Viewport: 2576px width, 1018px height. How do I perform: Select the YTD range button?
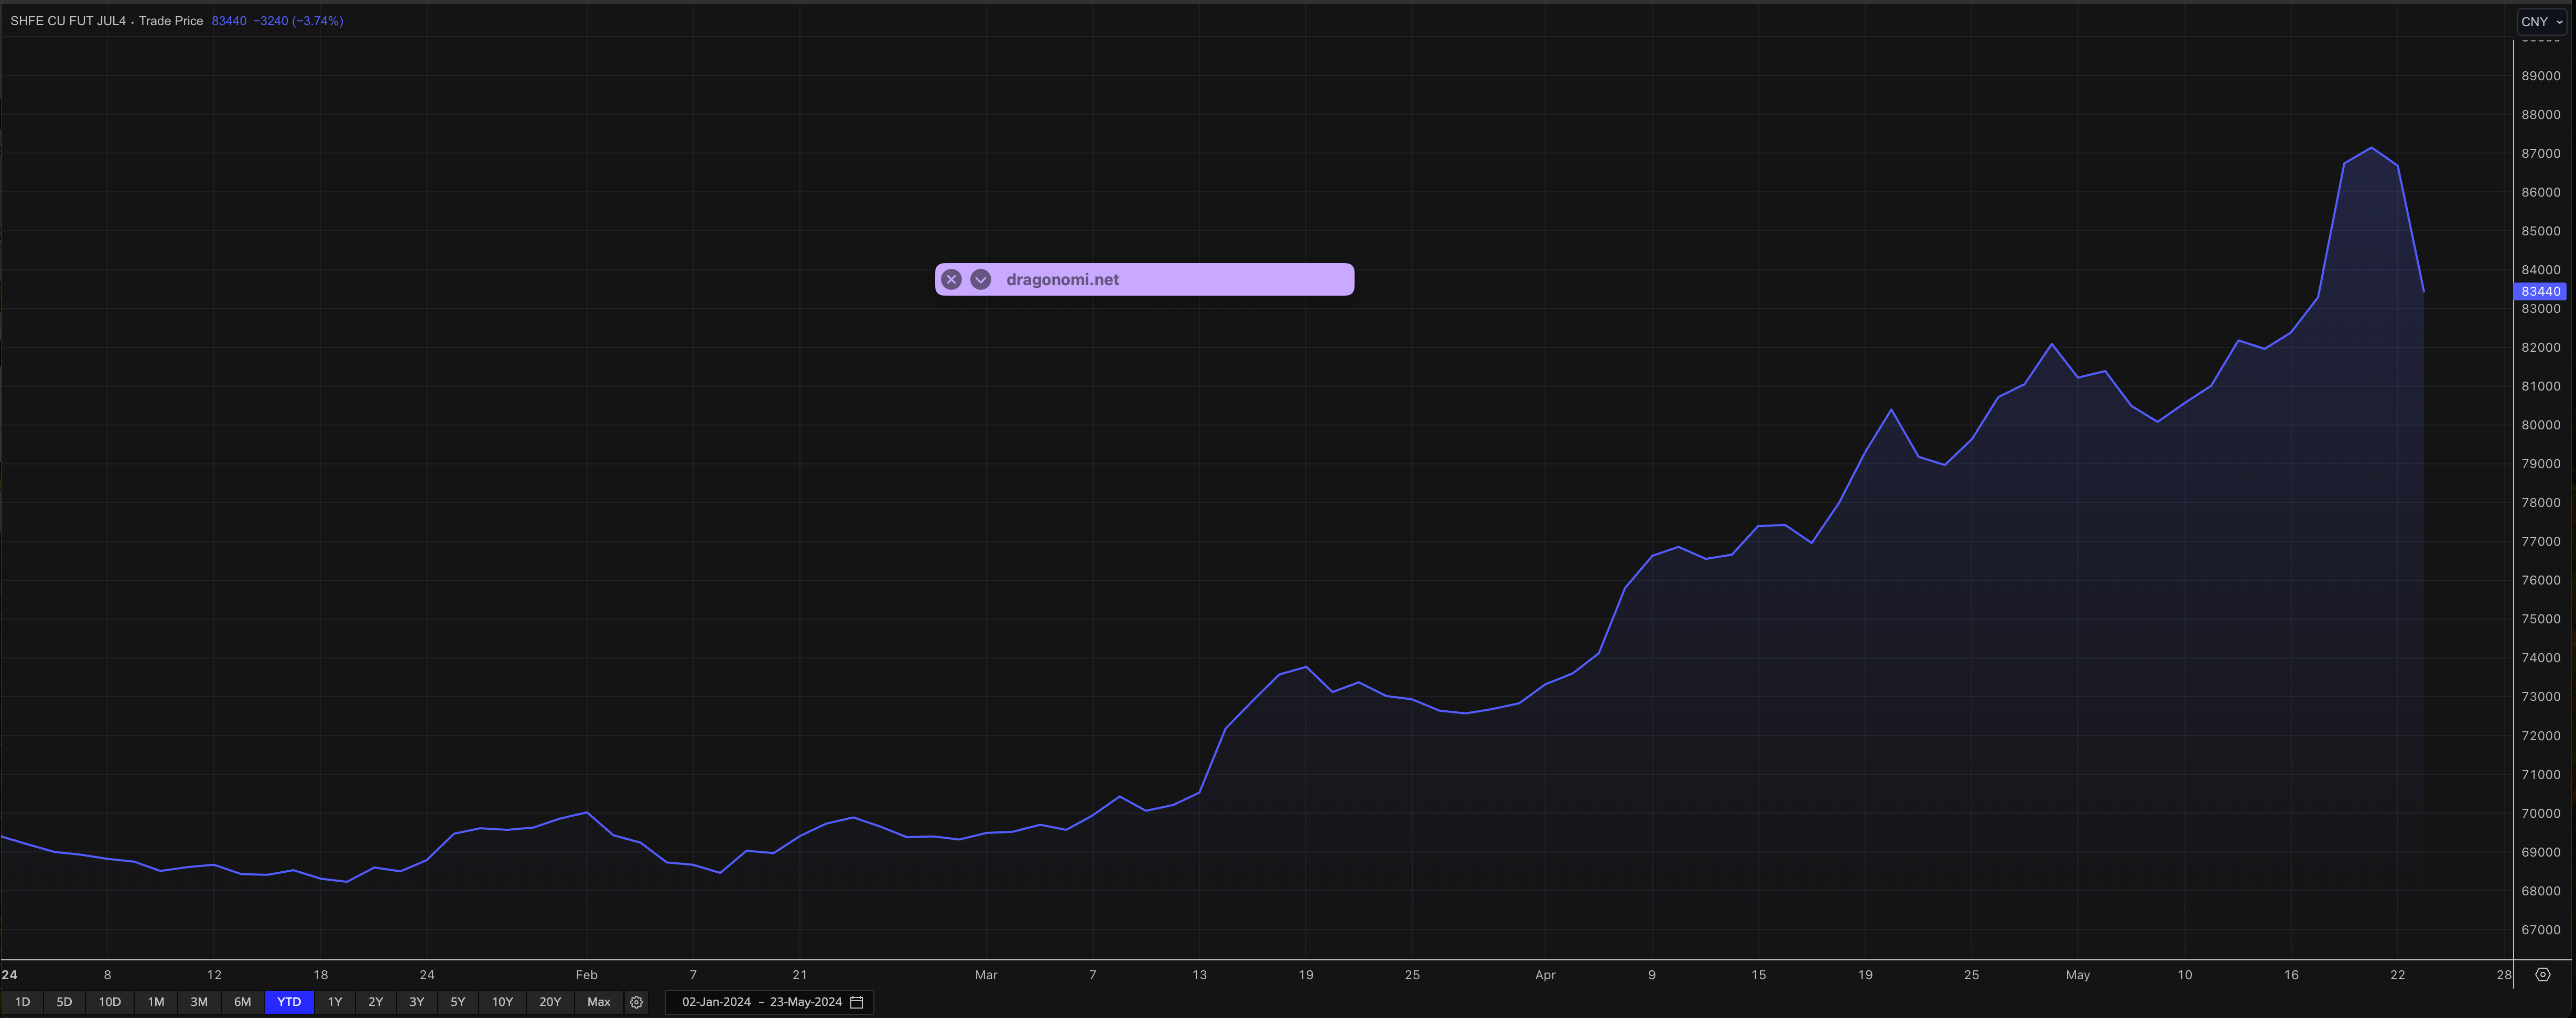pyautogui.click(x=289, y=1002)
